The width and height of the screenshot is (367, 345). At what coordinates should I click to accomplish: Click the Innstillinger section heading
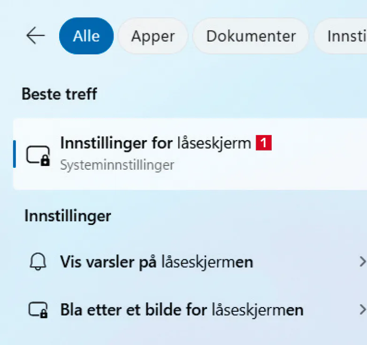pos(68,216)
